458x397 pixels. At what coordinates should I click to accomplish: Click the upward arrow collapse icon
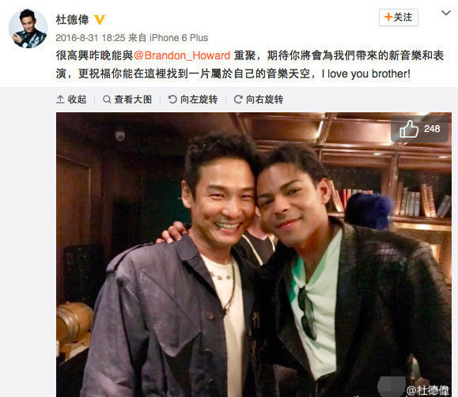(x=60, y=100)
